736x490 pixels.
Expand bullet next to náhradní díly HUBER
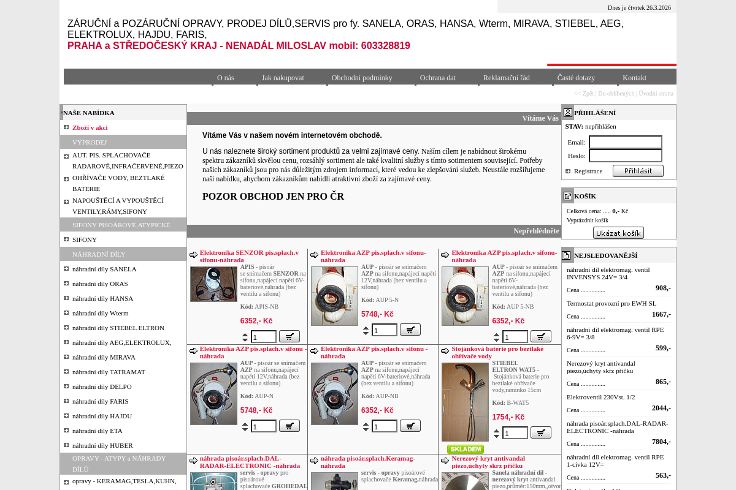[x=66, y=445]
